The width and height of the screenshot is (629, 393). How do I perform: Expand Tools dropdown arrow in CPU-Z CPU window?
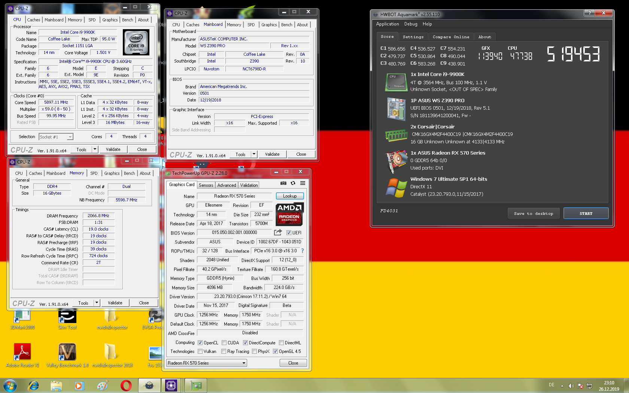click(95, 149)
